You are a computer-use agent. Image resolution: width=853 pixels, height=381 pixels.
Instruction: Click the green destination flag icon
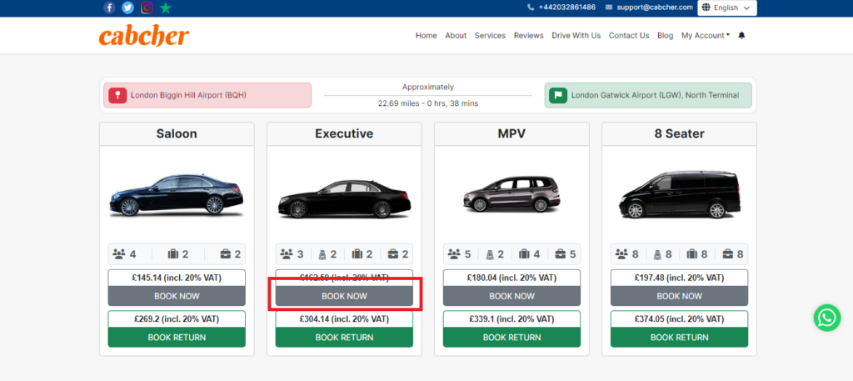557,95
